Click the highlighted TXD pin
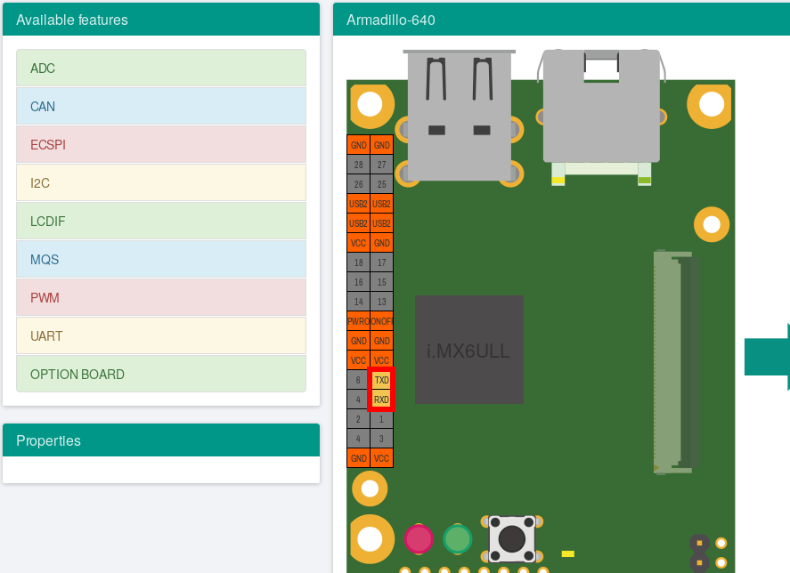This screenshot has width=790, height=573. coord(381,380)
